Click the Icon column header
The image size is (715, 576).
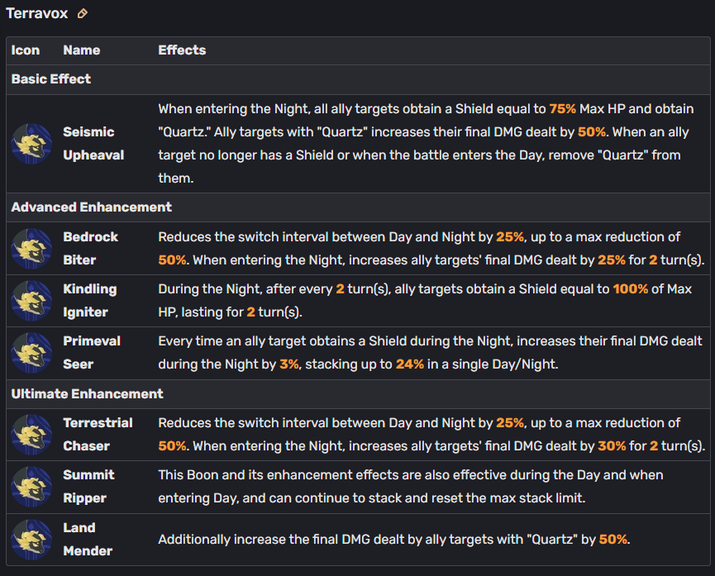(x=25, y=50)
